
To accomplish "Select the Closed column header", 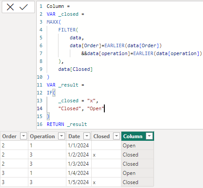I will click(x=101, y=136).
